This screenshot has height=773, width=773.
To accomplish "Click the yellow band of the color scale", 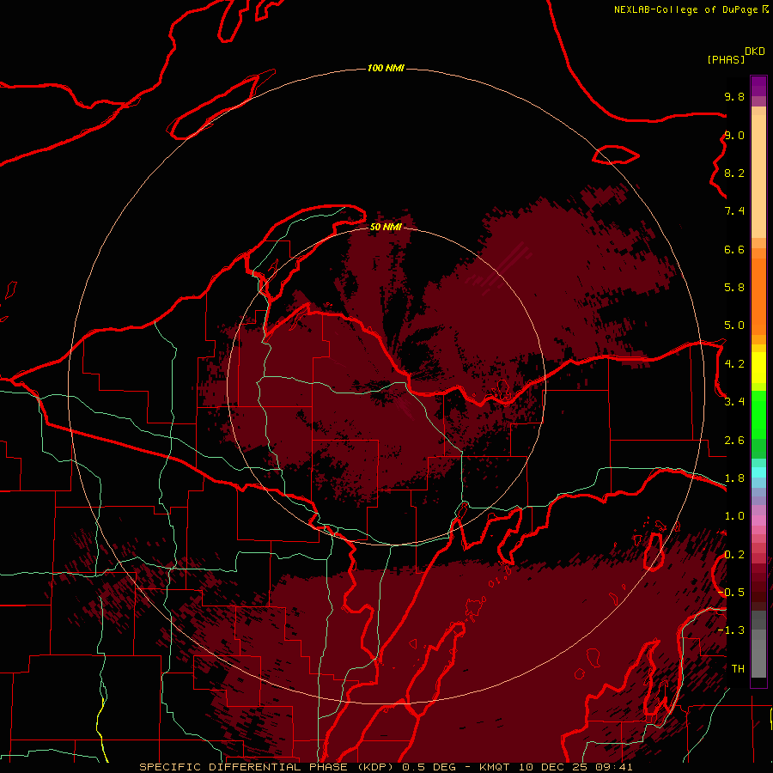I will [758, 368].
